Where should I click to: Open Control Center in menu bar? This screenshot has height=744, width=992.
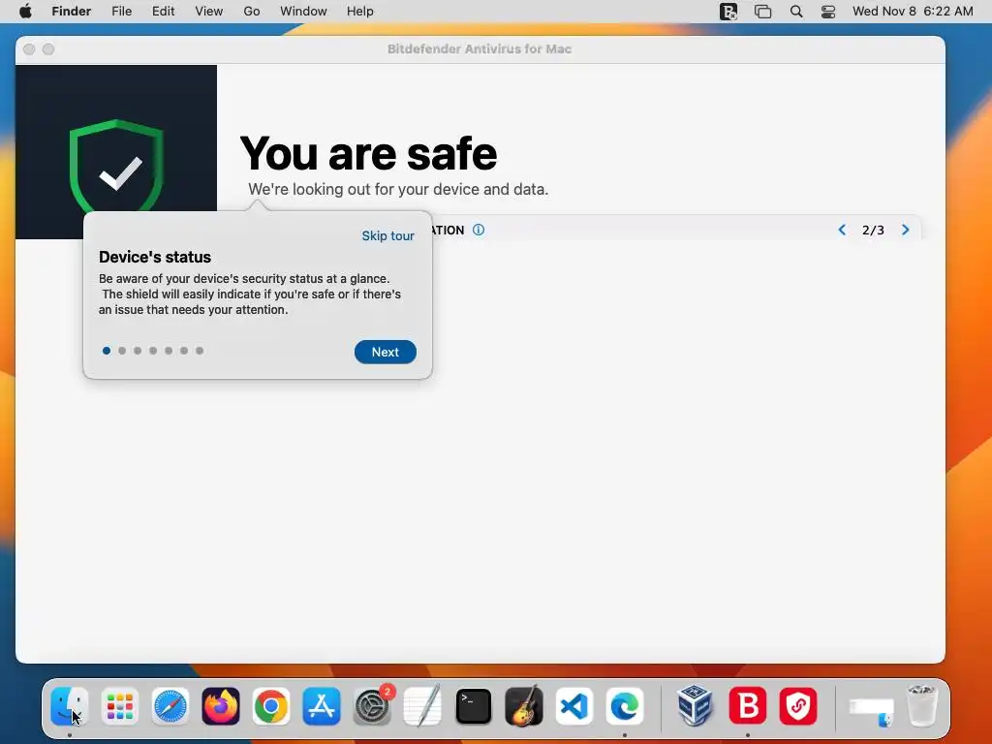[x=828, y=12]
